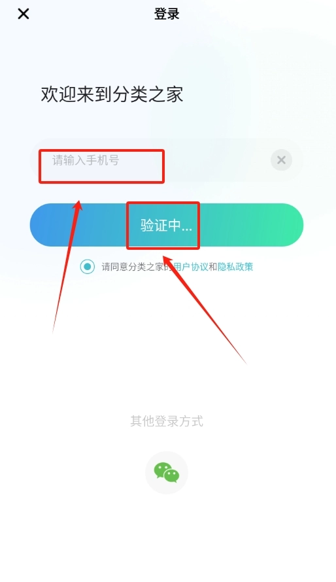
Task: Focus the 请输入手机号 input field
Action: click(x=167, y=160)
